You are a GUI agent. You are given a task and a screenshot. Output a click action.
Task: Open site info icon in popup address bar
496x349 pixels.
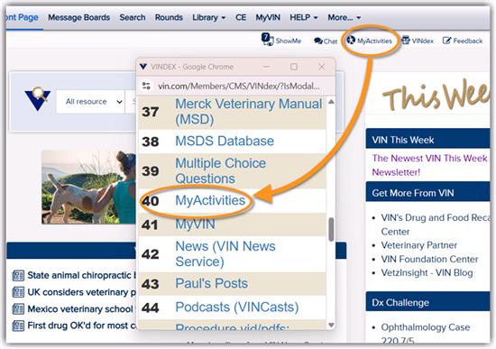pos(146,86)
